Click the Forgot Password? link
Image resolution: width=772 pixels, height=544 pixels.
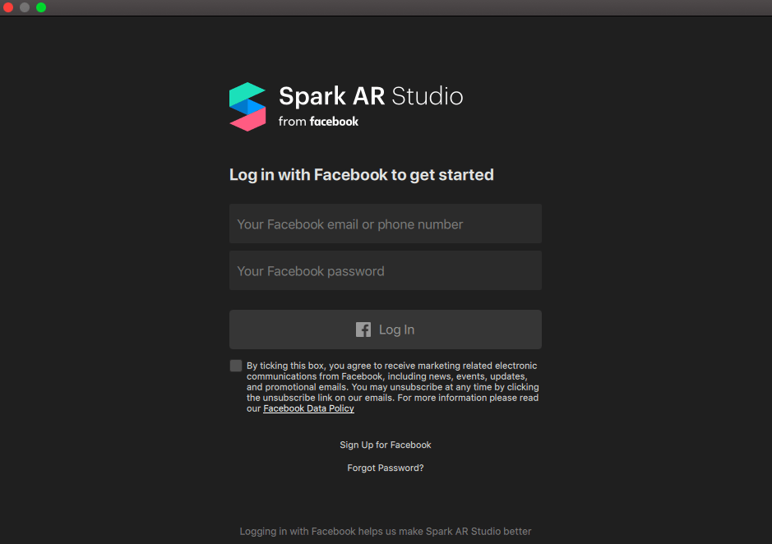click(x=386, y=468)
